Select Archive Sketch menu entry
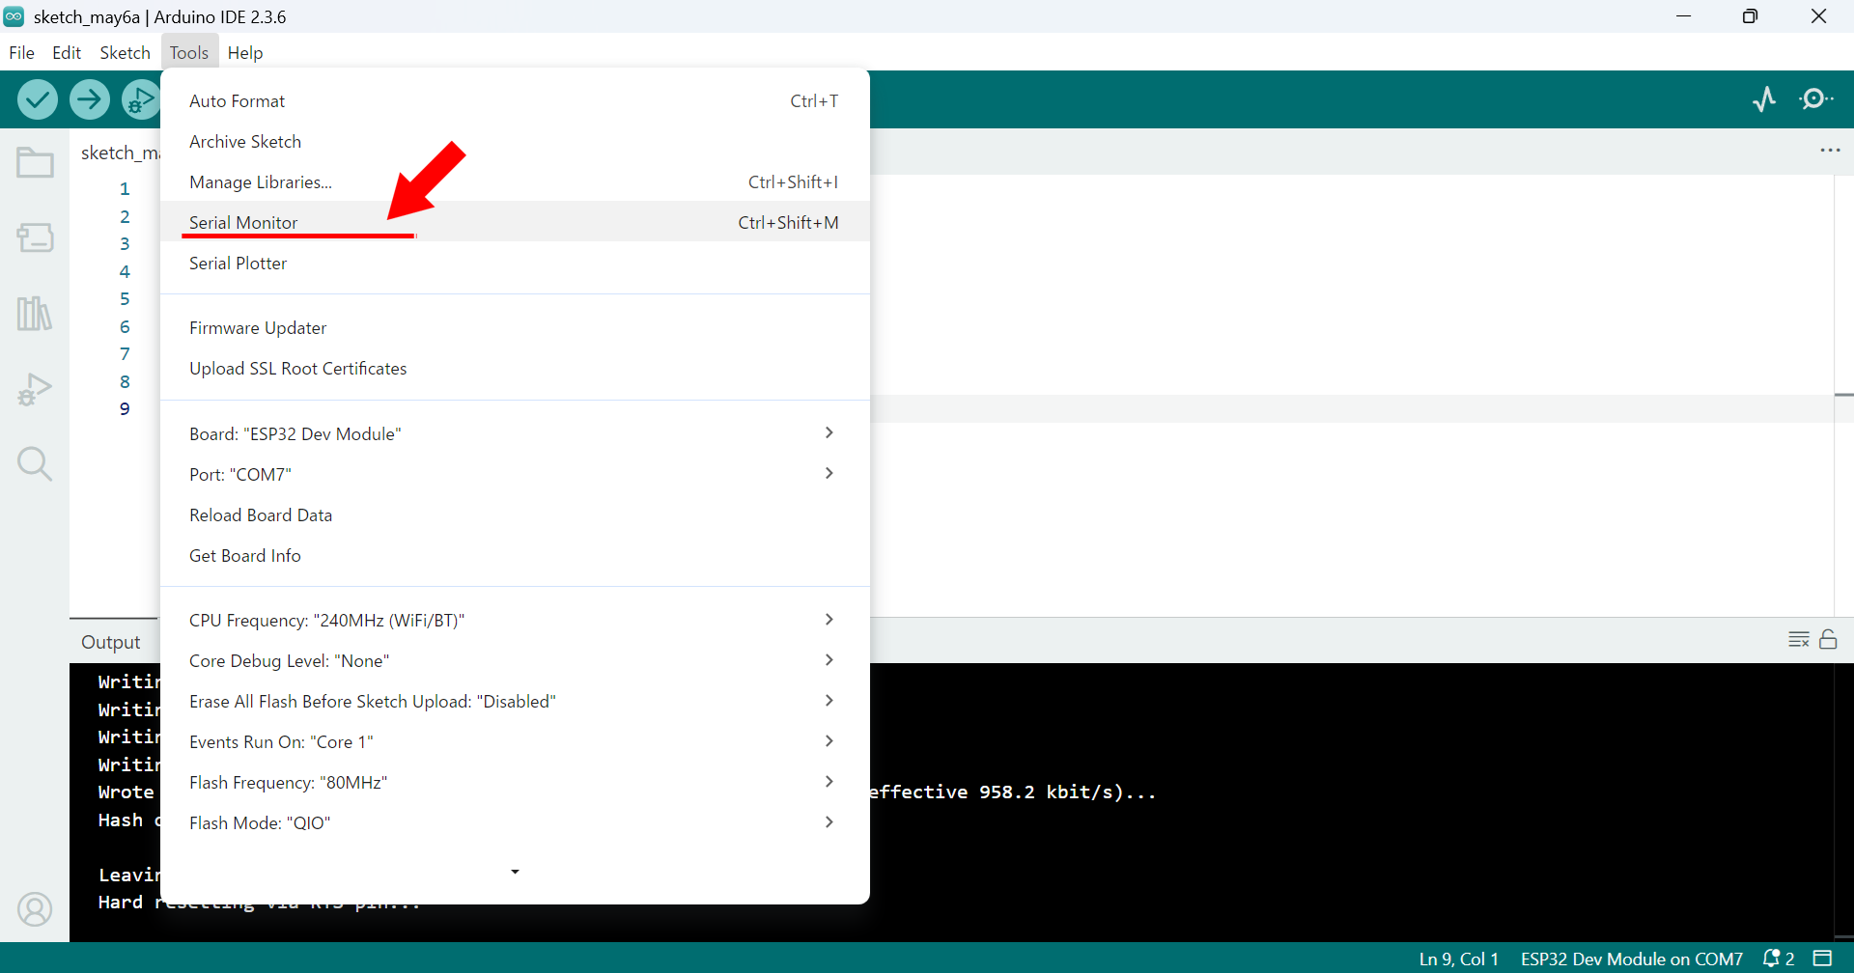The width and height of the screenshot is (1854, 973). [515, 142]
